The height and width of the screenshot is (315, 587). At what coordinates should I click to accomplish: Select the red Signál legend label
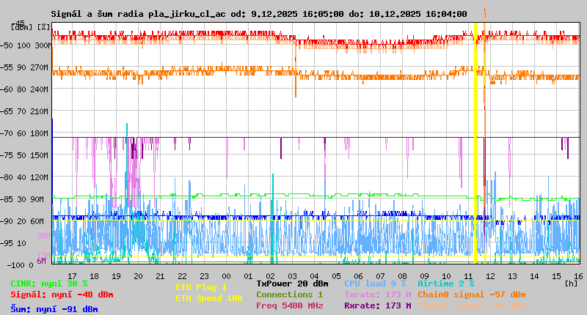(x=62, y=294)
